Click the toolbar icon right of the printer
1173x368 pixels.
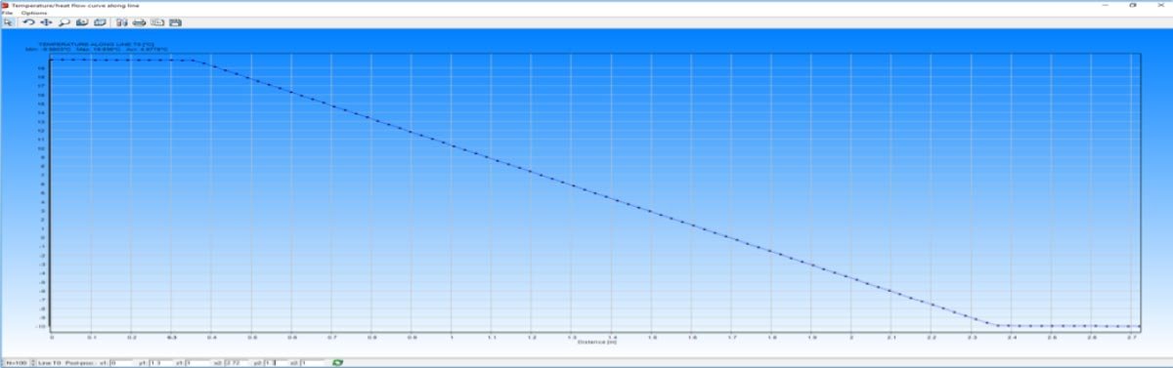(157, 22)
